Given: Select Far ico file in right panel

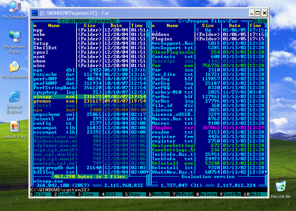Looking at the screenshot, I should 208,70.
